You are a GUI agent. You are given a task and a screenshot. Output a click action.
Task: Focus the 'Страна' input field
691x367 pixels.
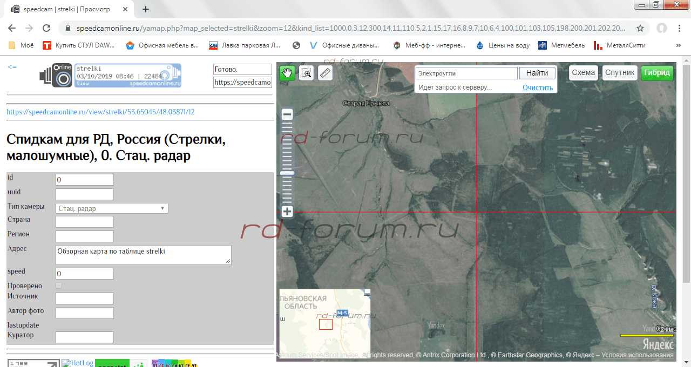tap(85, 222)
